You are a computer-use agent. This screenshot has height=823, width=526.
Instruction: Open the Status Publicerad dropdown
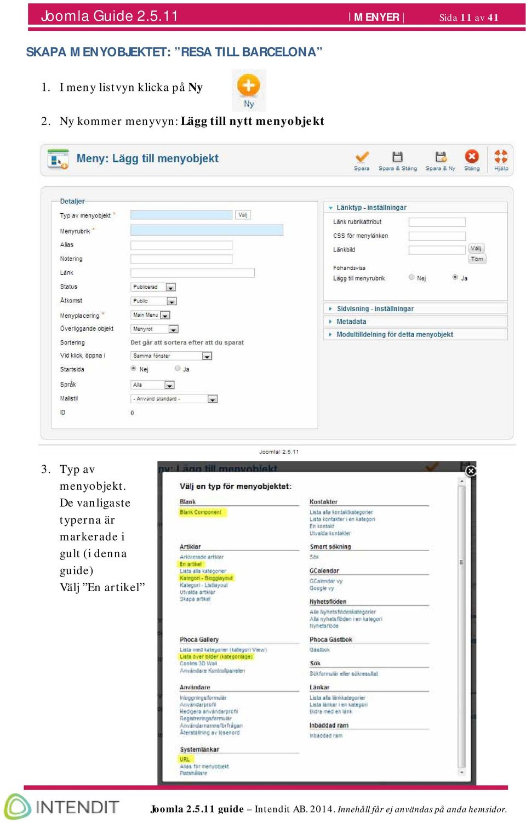coord(153,287)
